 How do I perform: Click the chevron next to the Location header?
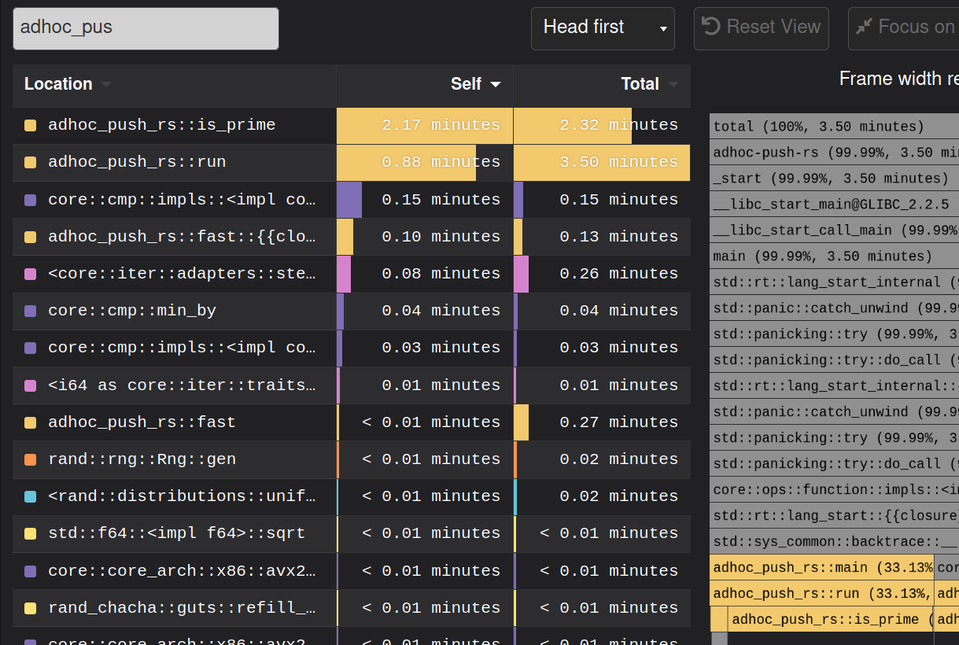pyautogui.click(x=106, y=84)
